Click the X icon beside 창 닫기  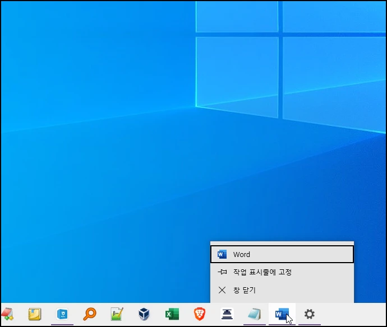222,290
